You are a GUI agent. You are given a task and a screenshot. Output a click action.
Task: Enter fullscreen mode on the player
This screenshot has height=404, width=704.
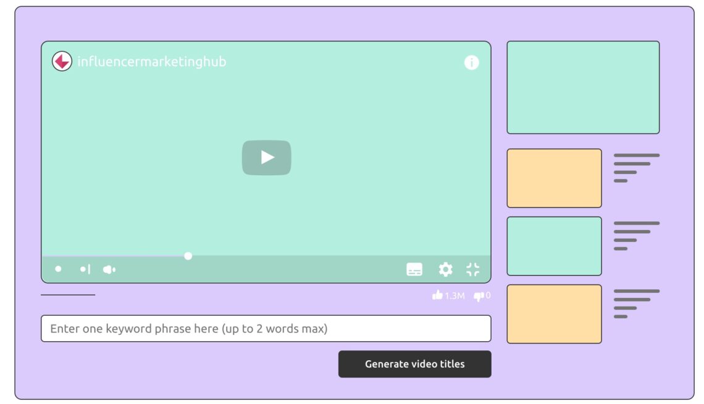click(472, 268)
